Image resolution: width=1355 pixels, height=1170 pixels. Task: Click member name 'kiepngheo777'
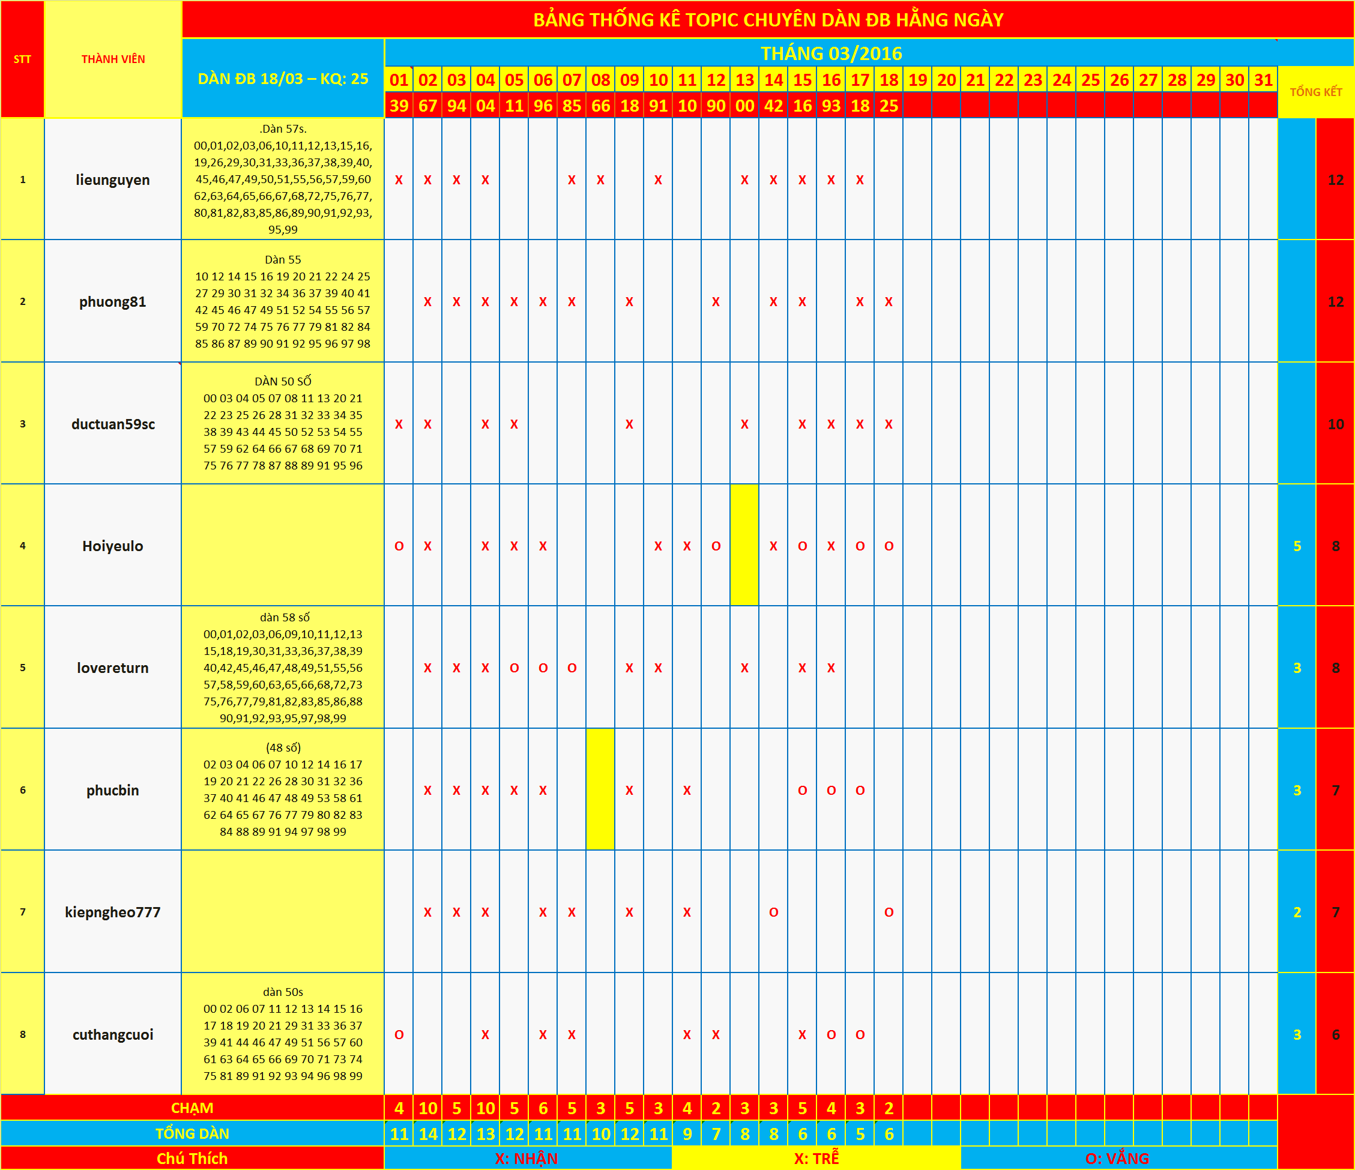pyautogui.click(x=113, y=912)
